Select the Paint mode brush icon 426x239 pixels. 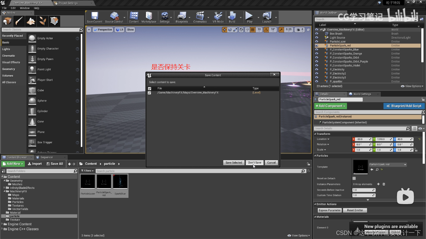click(19, 21)
